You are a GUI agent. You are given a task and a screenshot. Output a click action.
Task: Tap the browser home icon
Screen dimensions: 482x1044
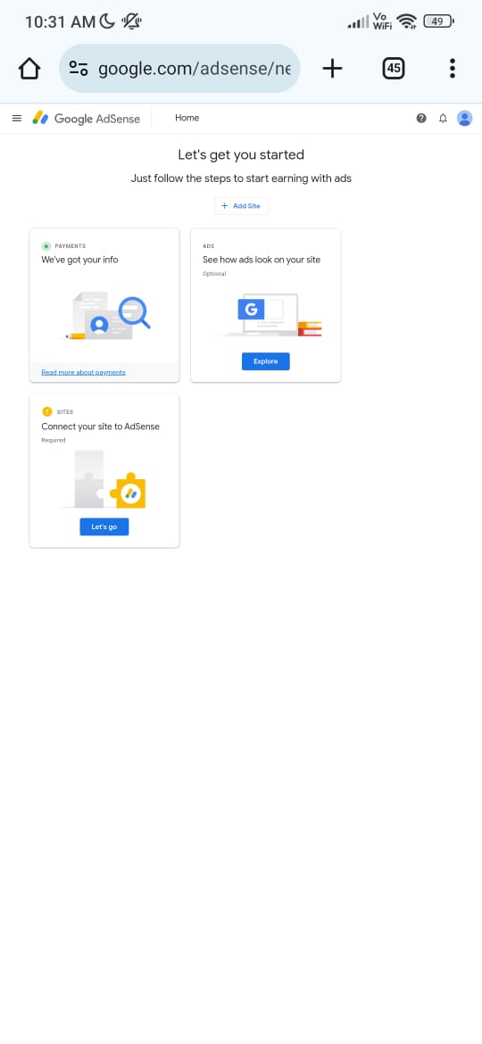pyautogui.click(x=29, y=68)
